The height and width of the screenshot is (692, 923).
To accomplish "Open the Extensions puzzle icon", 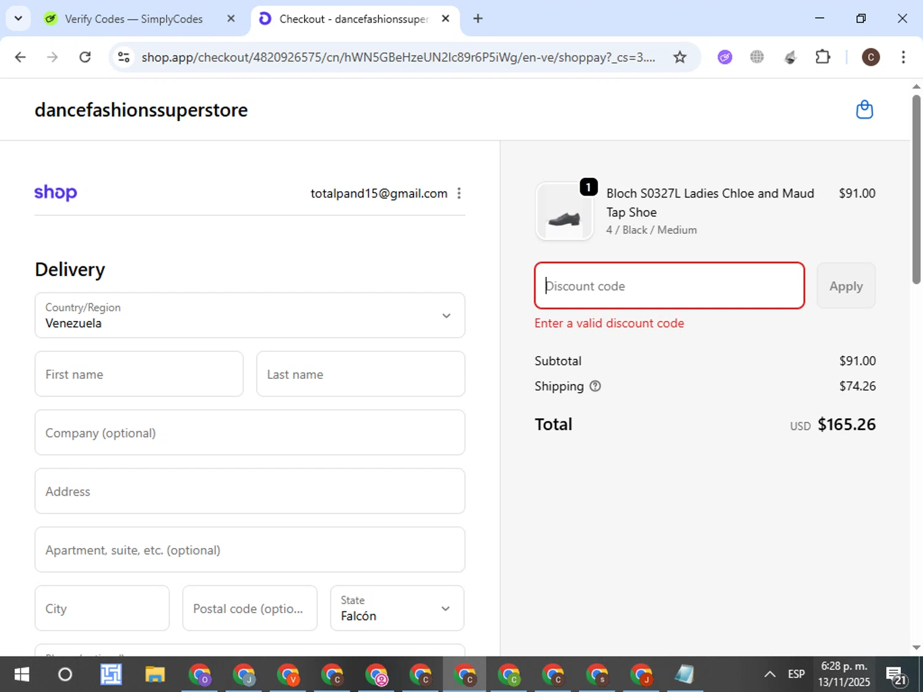I will pyautogui.click(x=823, y=57).
